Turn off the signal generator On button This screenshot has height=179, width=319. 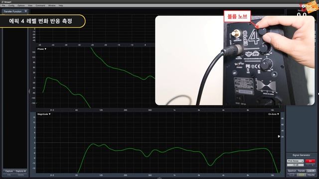[310, 161]
